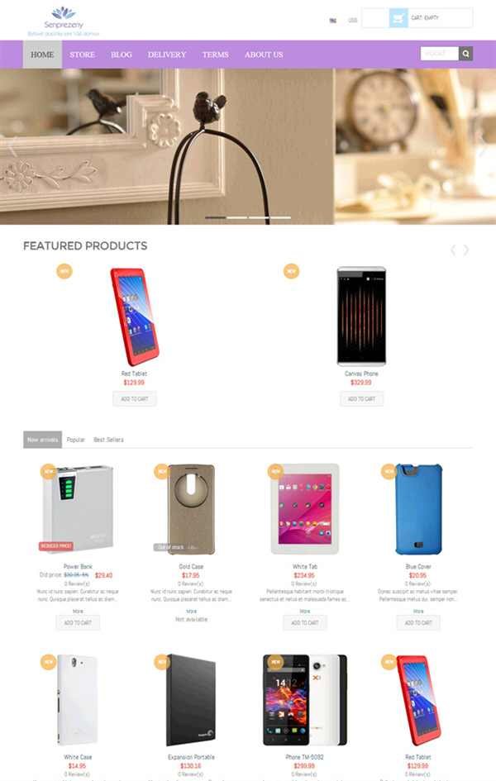Screen dimensions: 496x781
Task: Show next featured products
Action: coord(466,250)
